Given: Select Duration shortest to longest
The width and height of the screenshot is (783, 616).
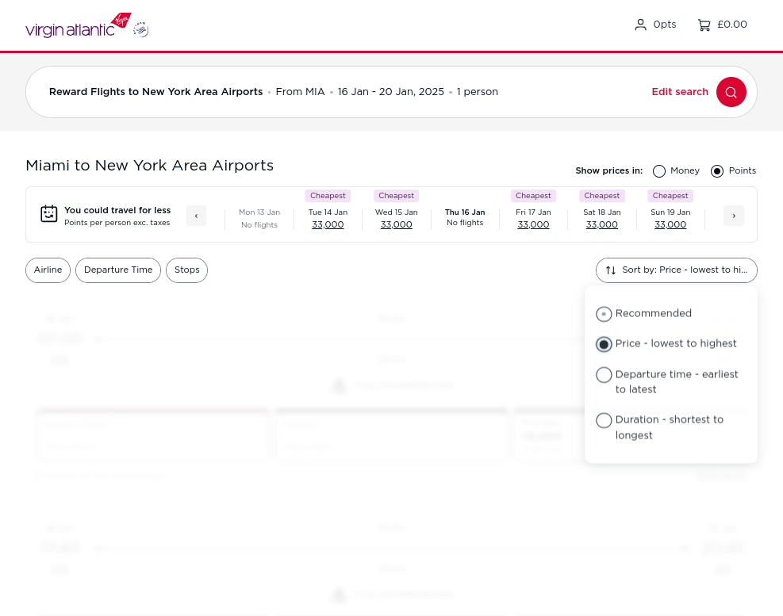Looking at the screenshot, I should [660, 427].
